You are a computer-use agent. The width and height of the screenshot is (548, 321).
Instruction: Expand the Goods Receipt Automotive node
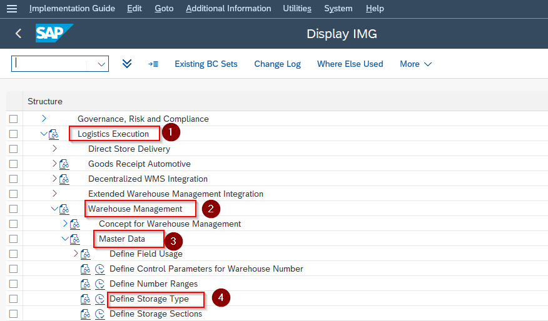tap(54, 163)
